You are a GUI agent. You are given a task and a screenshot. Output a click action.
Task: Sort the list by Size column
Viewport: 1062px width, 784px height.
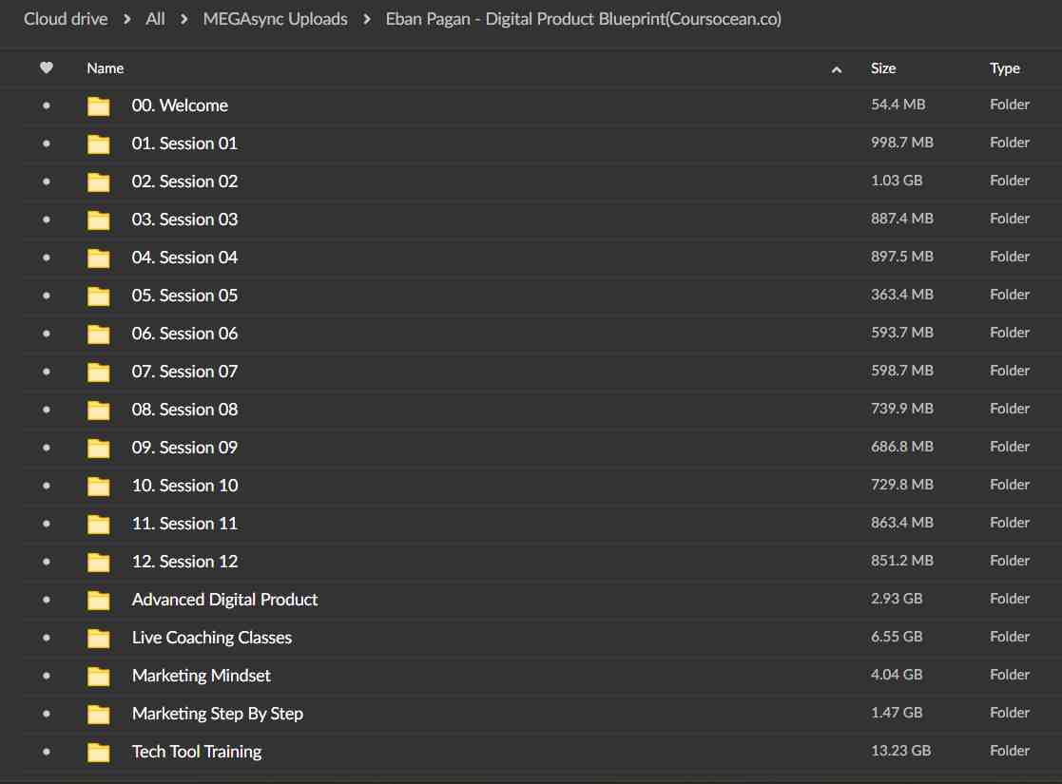coord(883,68)
